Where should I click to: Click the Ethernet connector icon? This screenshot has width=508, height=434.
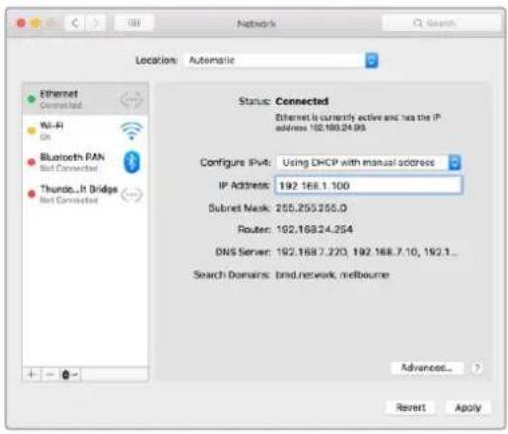131,99
